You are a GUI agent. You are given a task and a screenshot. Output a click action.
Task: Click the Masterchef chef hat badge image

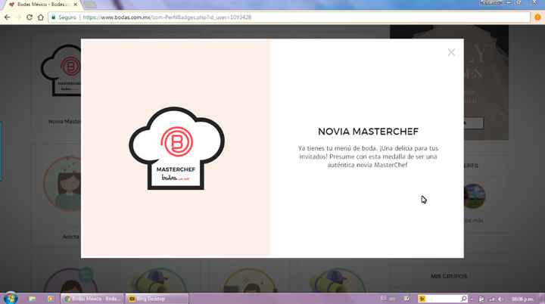click(176, 147)
